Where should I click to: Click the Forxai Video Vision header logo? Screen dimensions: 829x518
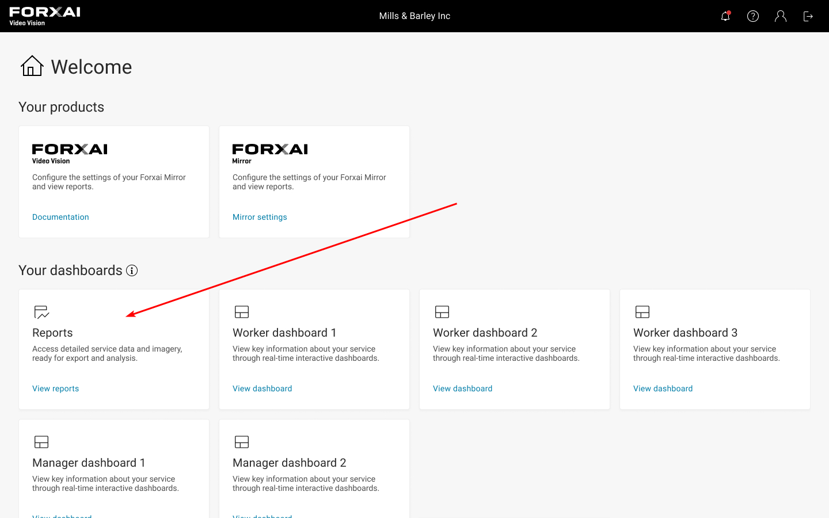[x=45, y=16]
